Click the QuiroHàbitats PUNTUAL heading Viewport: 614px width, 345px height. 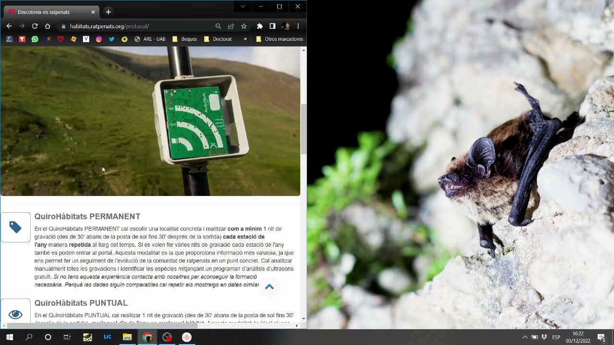point(81,303)
